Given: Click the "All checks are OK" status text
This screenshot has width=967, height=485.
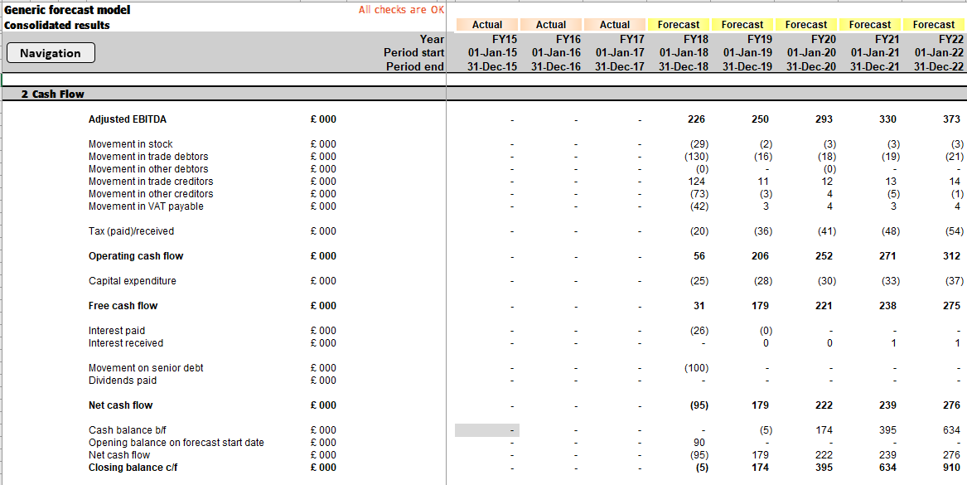Looking at the screenshot, I should click(x=400, y=9).
